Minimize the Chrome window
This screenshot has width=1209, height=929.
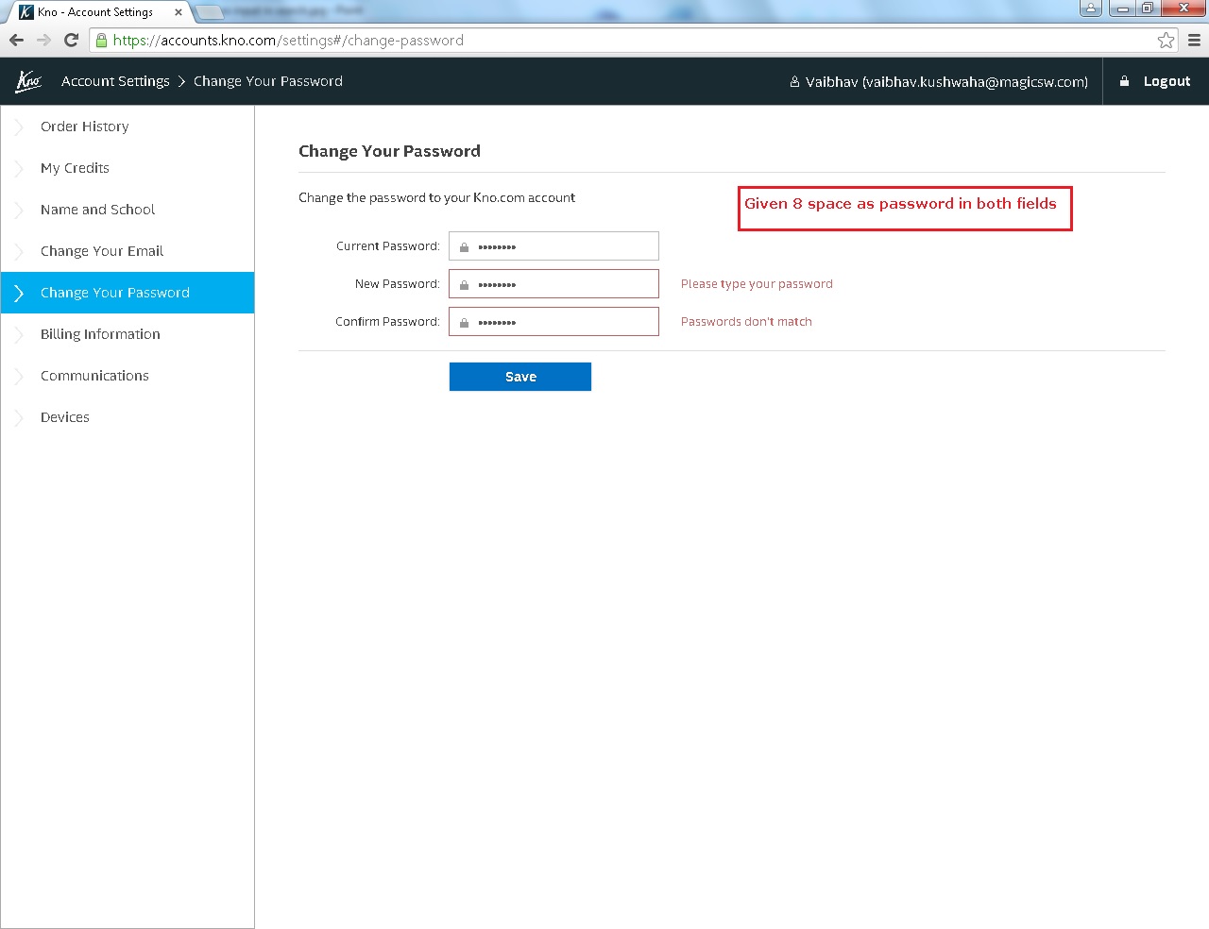pos(1122,8)
